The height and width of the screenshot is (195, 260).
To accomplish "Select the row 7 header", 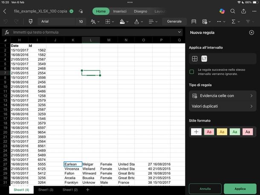I will 5,73.
